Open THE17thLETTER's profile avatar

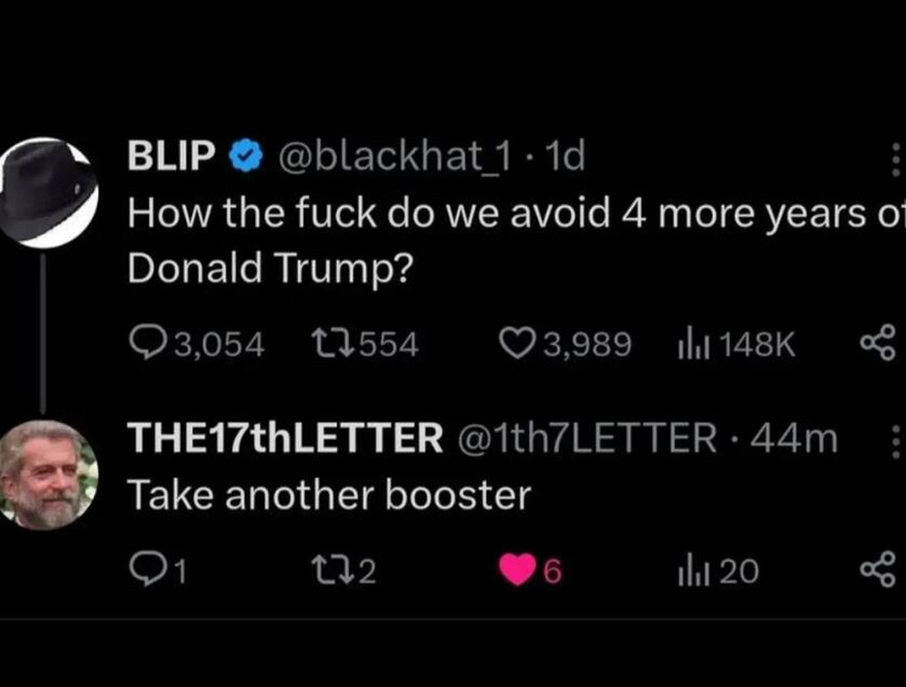[47, 475]
